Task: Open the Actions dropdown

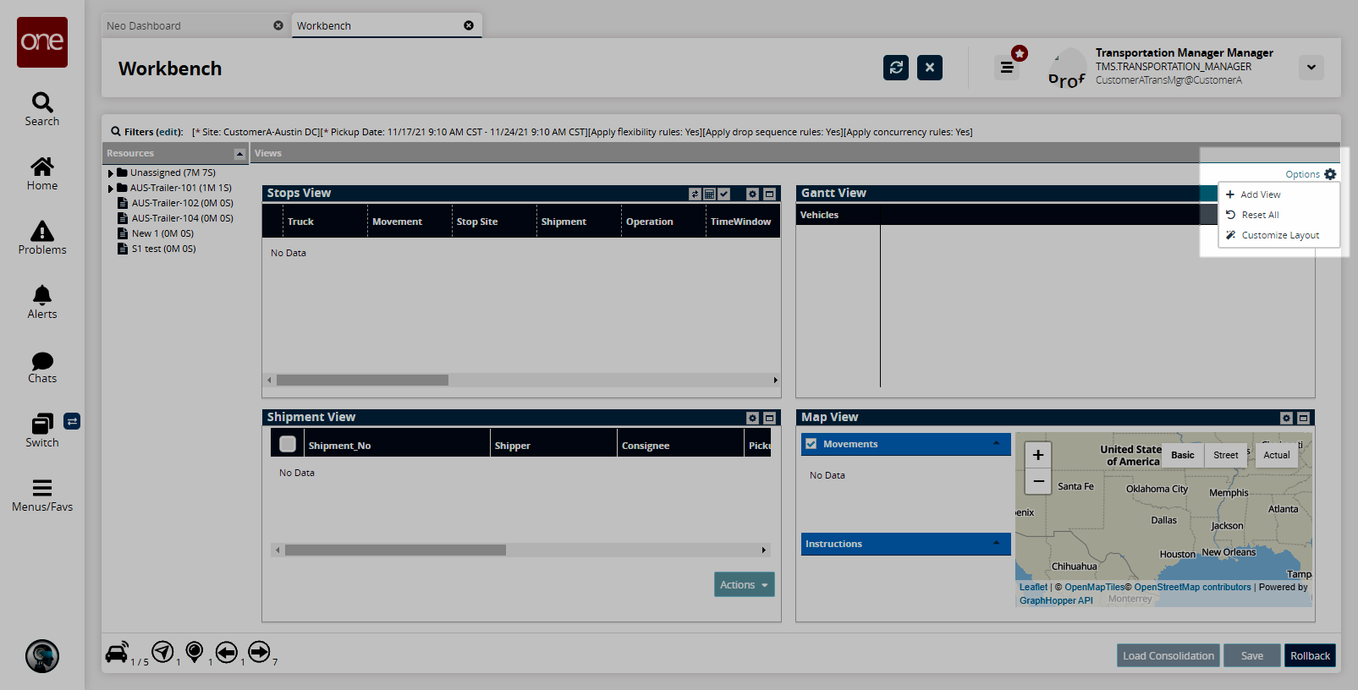Action: pyautogui.click(x=745, y=584)
